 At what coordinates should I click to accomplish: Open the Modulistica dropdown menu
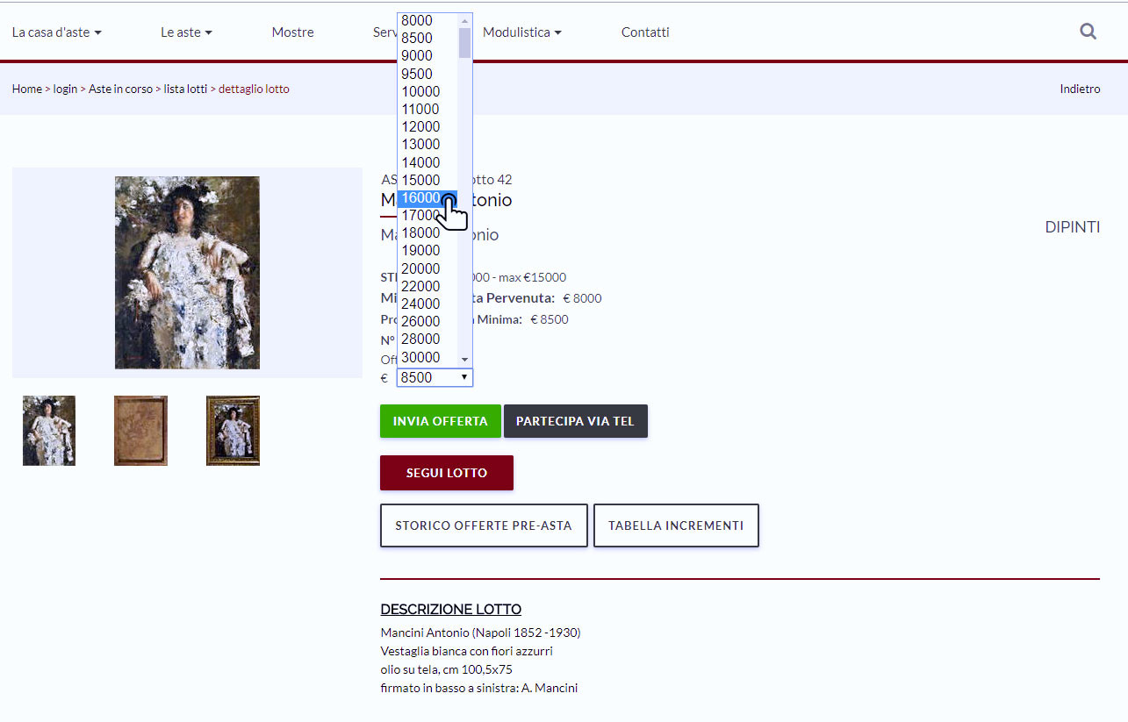point(521,32)
